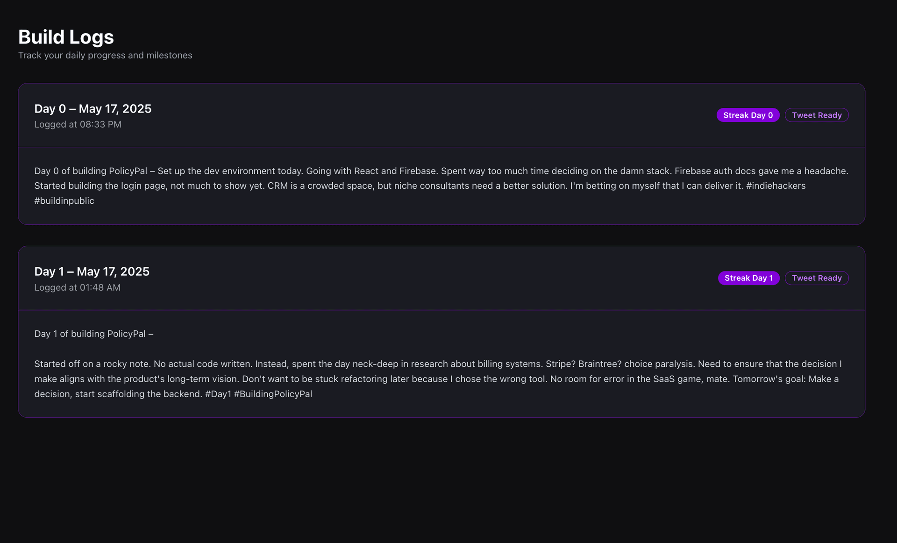Click 'Firebase auth docs' text in Day 0 log
Viewport: 897px width, 543px height.
click(x=715, y=171)
